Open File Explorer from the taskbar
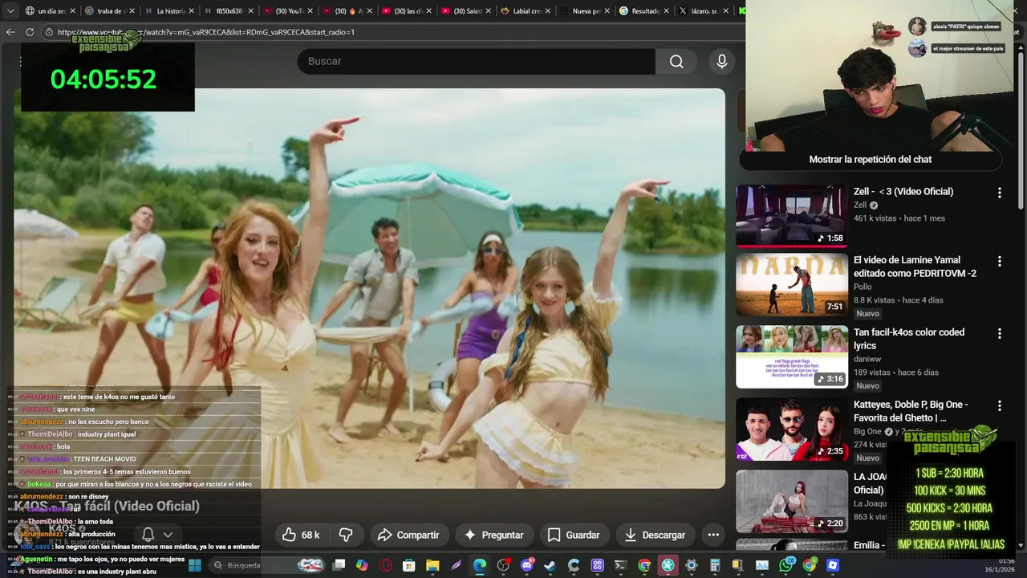Viewport: 1027px width, 578px height. 432,565
